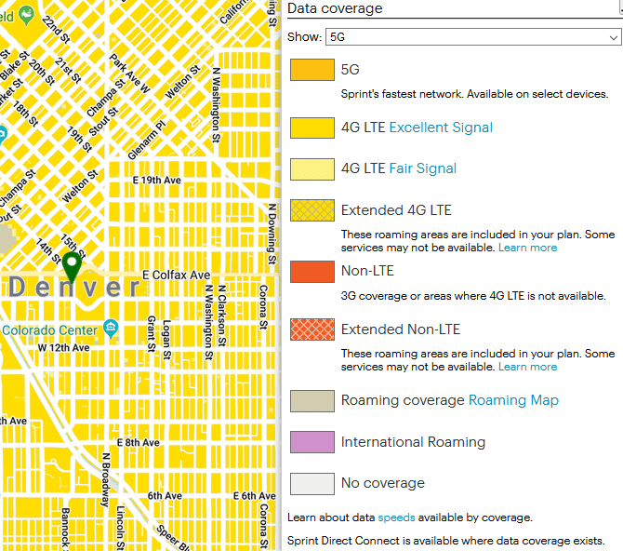The height and width of the screenshot is (551, 623).
Task: Click the No coverage white swatch
Action: [311, 483]
